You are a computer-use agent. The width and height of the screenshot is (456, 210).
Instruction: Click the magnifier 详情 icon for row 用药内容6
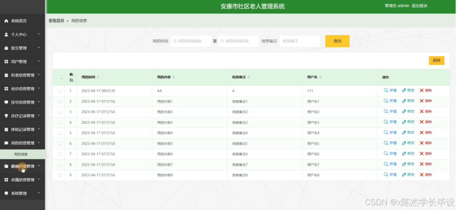[386, 154]
